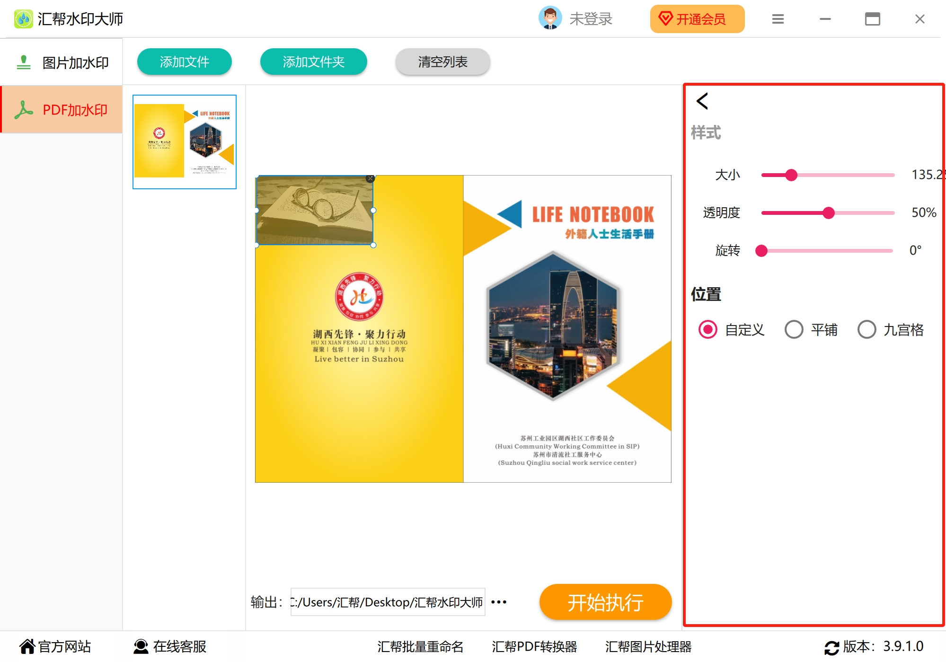Click the watermark's bottom-right resize handle
Viewport: 946px width, 662px height.
pyautogui.click(x=373, y=245)
